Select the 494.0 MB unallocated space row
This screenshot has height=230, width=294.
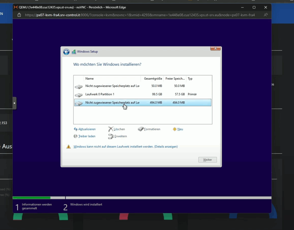pyautogui.click(x=143, y=103)
